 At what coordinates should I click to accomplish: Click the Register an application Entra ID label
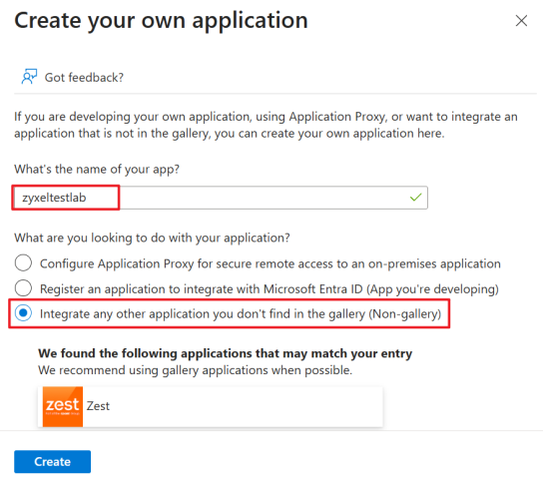click(x=270, y=288)
